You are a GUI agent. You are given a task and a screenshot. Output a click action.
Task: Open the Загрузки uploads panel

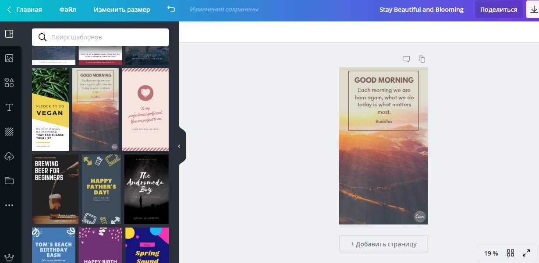9,156
